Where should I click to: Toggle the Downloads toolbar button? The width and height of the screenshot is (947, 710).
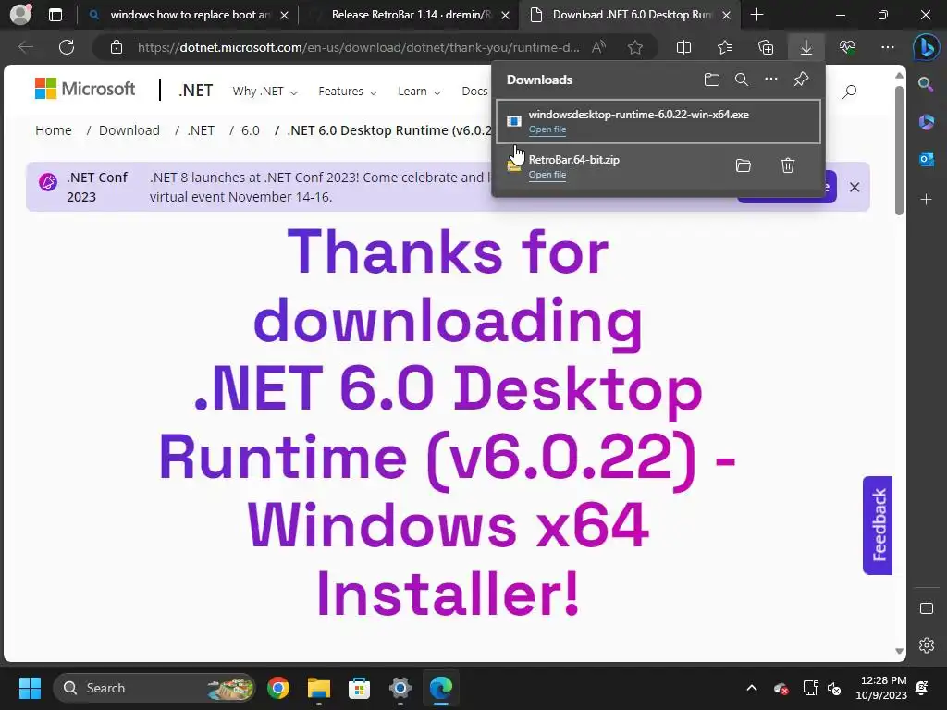tap(806, 47)
